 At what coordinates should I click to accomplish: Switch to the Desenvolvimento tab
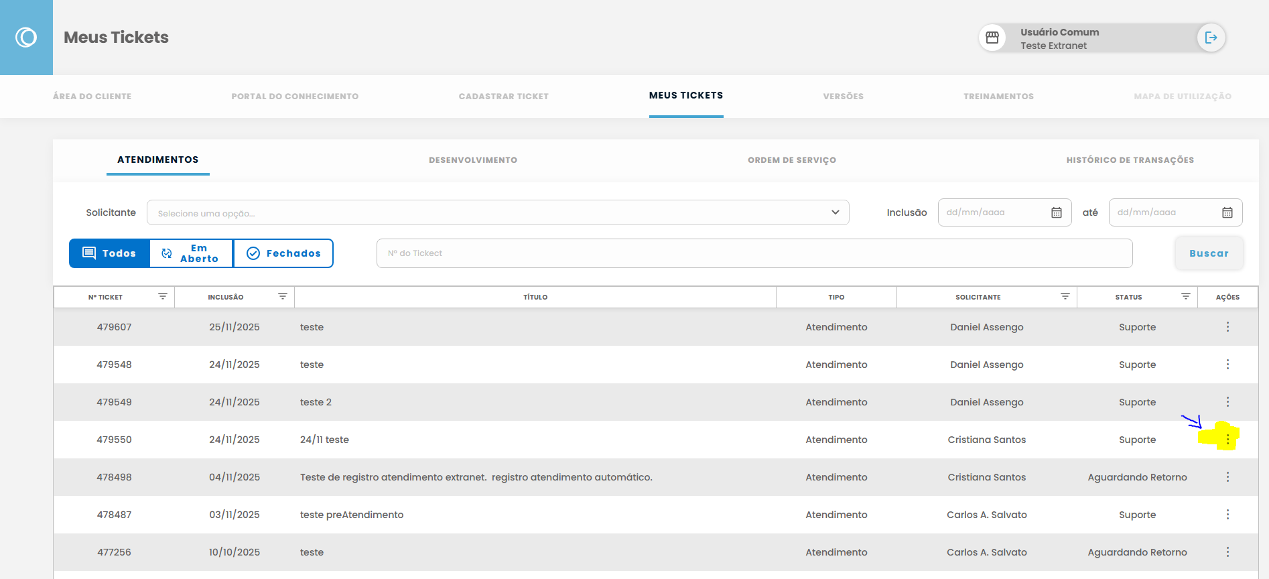[473, 160]
